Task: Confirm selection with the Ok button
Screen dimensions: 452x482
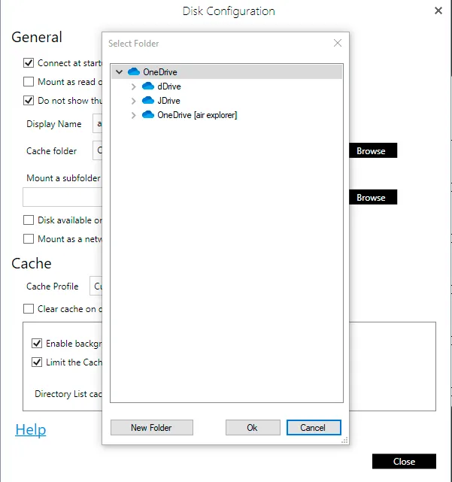Action: pyautogui.click(x=253, y=428)
